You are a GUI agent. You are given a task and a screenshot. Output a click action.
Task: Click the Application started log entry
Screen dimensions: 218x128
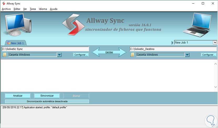(x=35, y=107)
